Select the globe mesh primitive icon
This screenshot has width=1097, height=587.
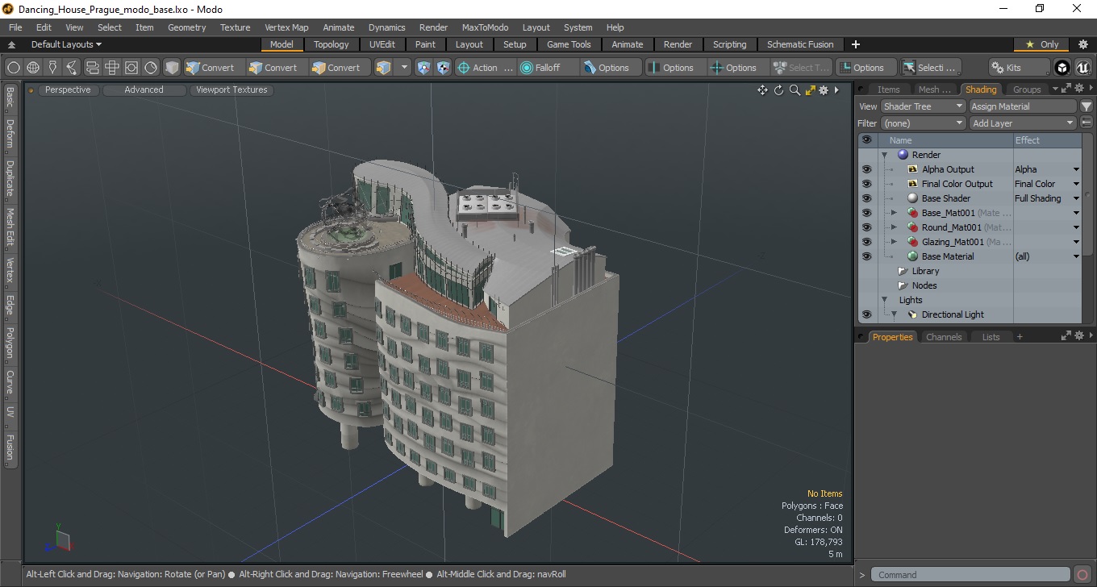pos(33,68)
